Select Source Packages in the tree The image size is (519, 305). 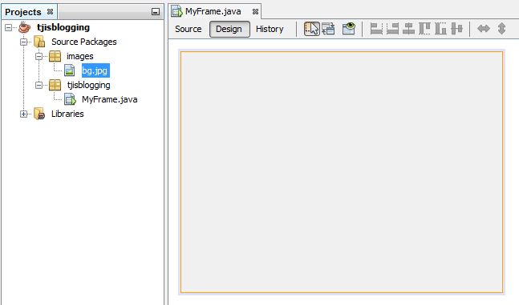click(84, 42)
